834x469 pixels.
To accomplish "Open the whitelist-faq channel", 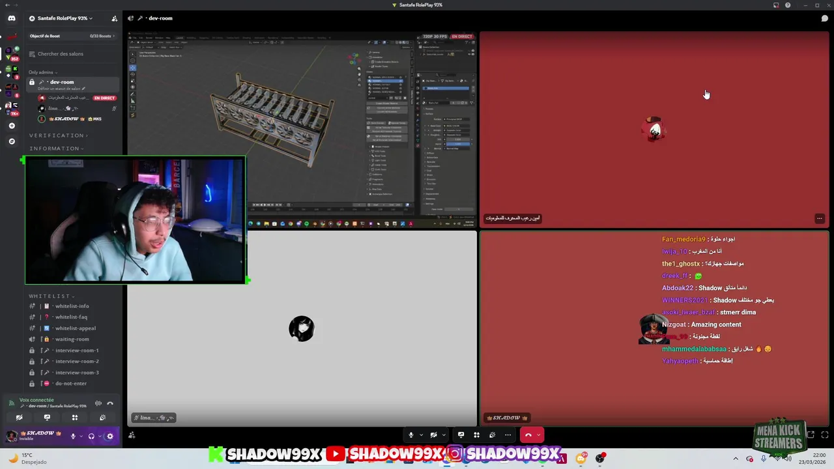I will pos(72,317).
